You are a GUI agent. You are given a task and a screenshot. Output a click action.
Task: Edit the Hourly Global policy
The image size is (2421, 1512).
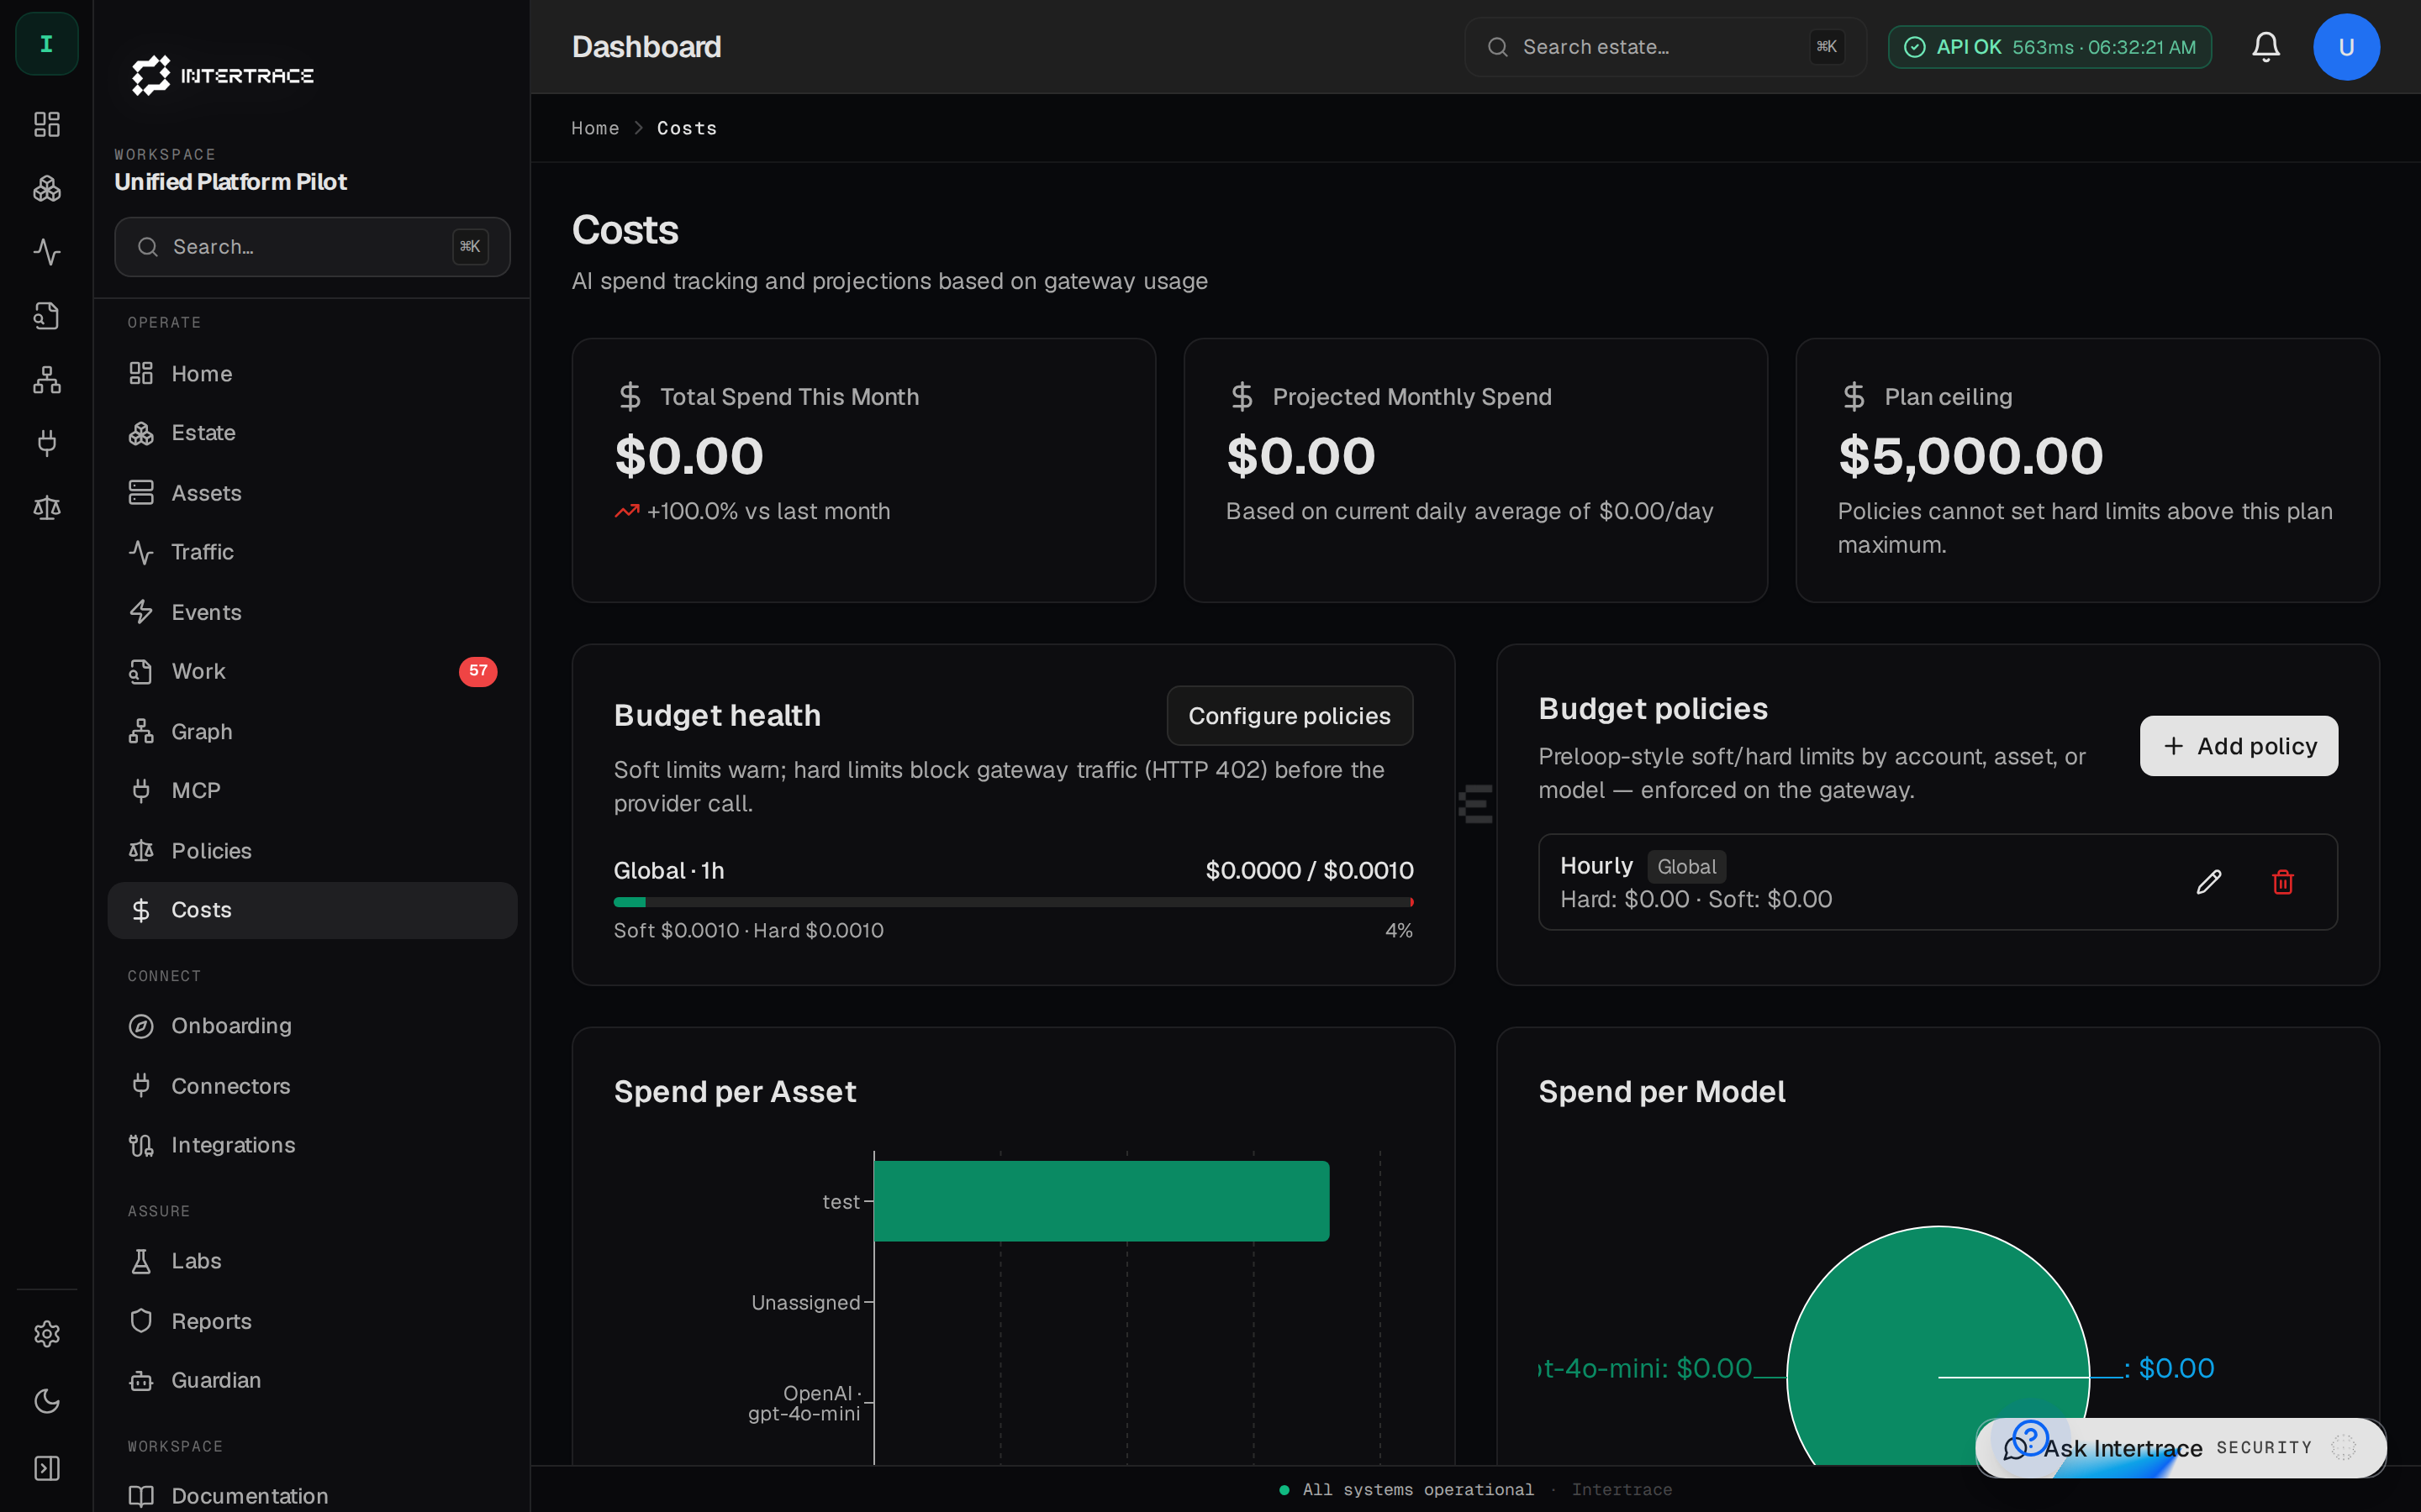click(2209, 882)
